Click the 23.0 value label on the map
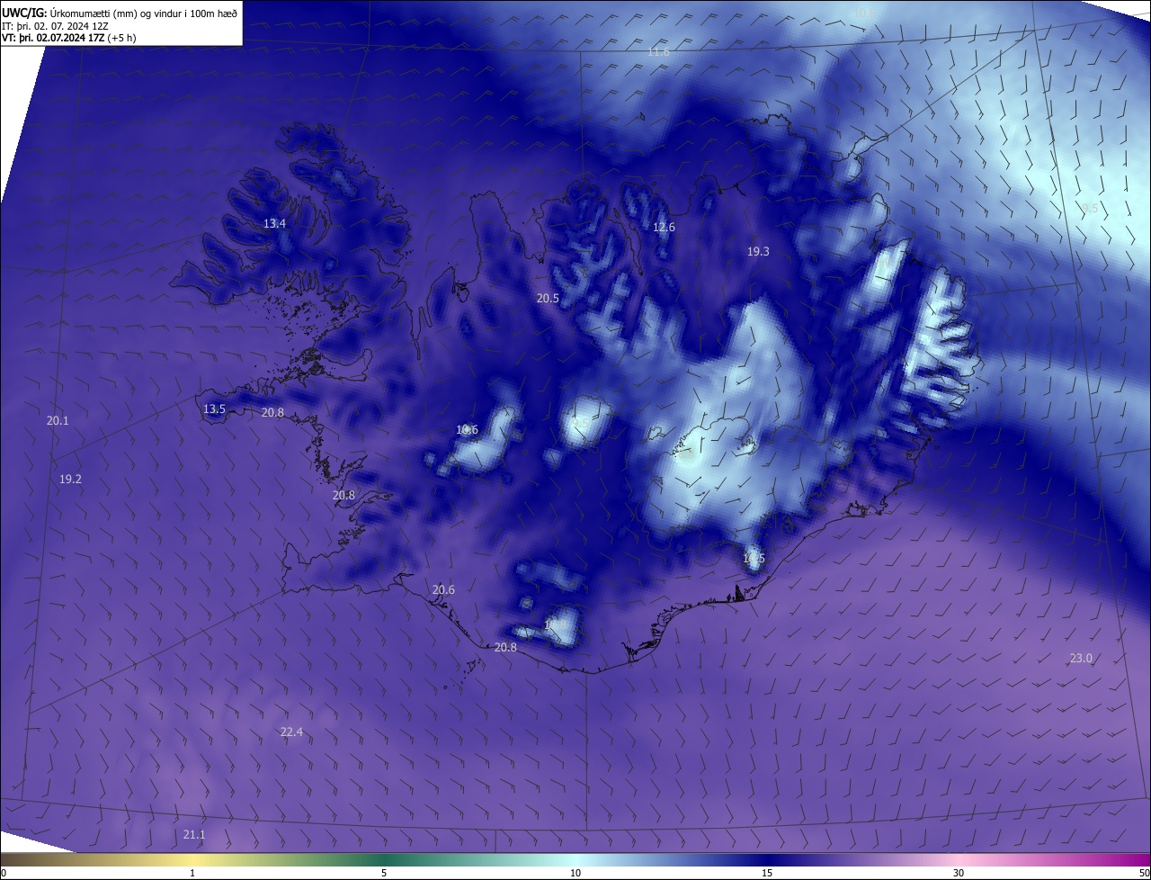Image resolution: width=1151 pixels, height=880 pixels. pos(1081,658)
